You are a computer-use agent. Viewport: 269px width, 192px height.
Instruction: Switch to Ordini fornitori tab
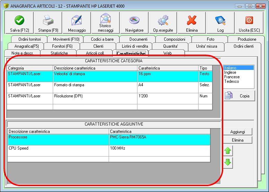[x=30, y=39]
